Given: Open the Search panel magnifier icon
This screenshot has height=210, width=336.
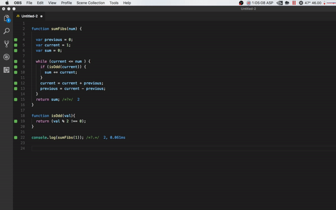Looking at the screenshot, I should [x=6, y=31].
